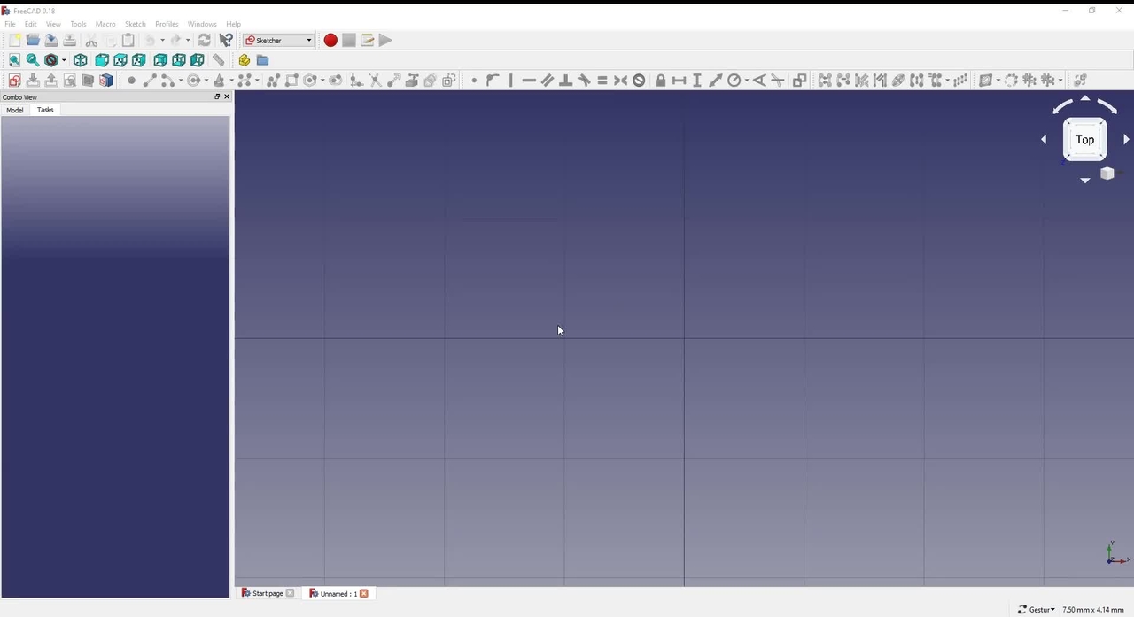Select the Trim edge tool

[376, 81]
